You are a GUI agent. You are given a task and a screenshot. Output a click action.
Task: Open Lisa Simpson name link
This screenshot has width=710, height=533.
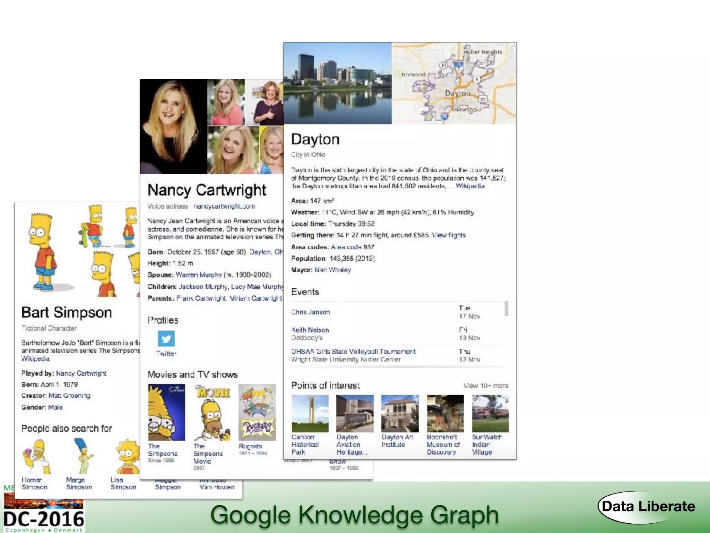click(x=123, y=483)
